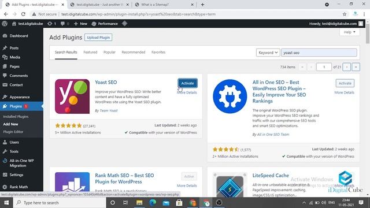370x208 pixels.
Task: Click the plugin search field with yoast seo
Action: [x=319, y=53]
